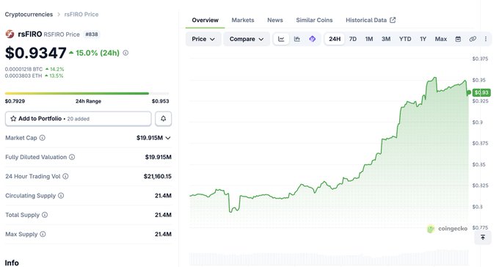Select the Max time range

tap(441, 39)
